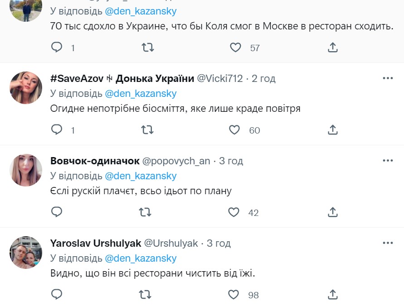Click the Донька України profile avatar
The image size is (404, 306).
(26, 87)
